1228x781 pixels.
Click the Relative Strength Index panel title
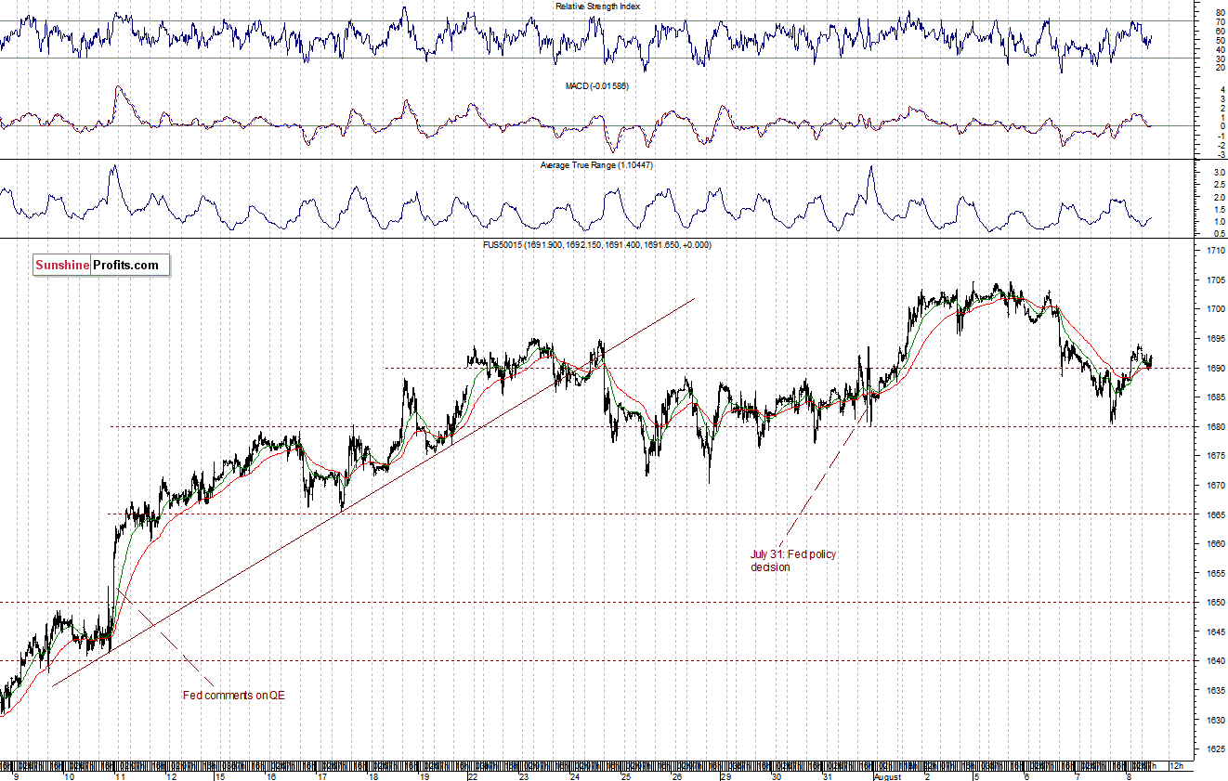click(x=597, y=6)
